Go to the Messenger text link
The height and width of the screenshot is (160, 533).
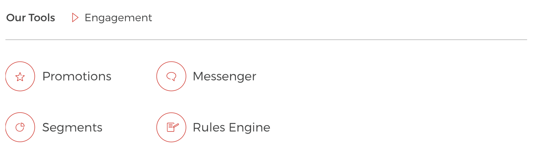[x=224, y=76]
